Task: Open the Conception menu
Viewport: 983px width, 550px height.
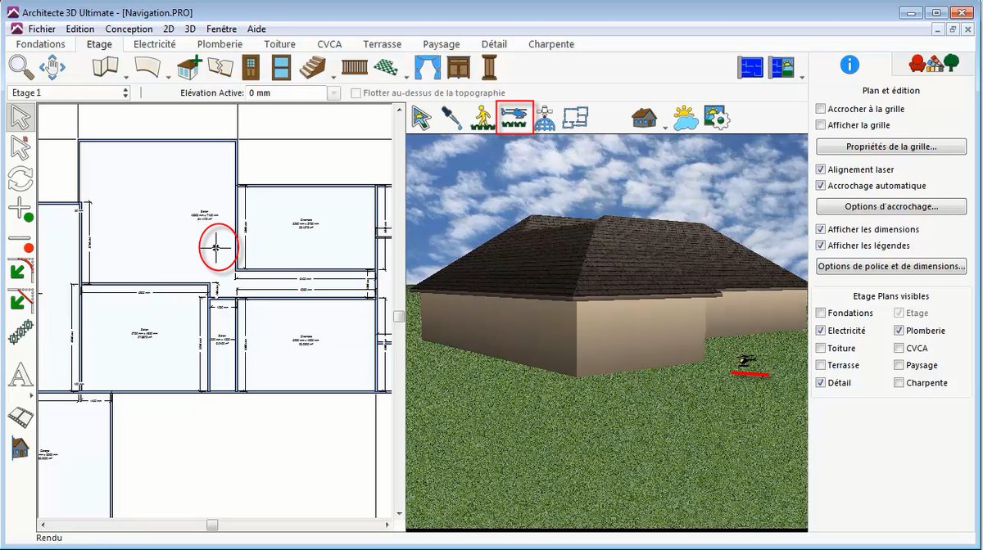Action: [129, 29]
